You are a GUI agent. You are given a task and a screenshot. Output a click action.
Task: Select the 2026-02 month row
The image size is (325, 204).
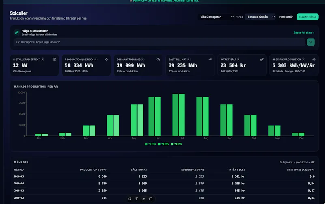(164, 198)
